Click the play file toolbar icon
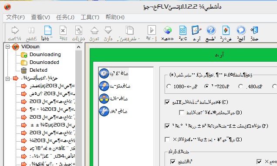 click(x=152, y=30)
